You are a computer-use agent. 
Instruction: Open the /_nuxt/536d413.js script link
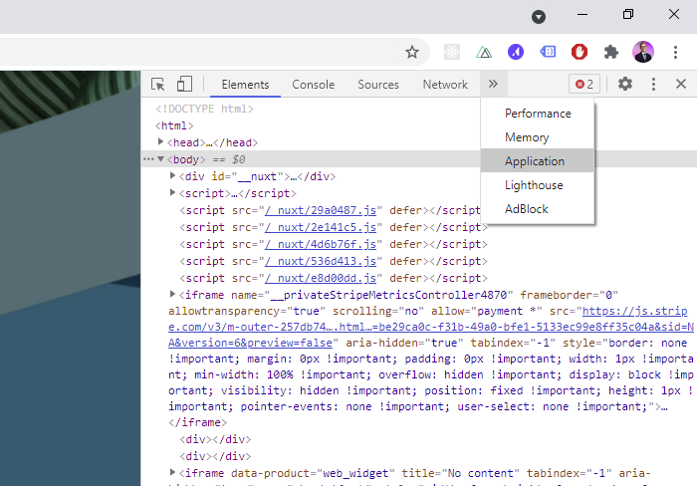click(x=321, y=261)
